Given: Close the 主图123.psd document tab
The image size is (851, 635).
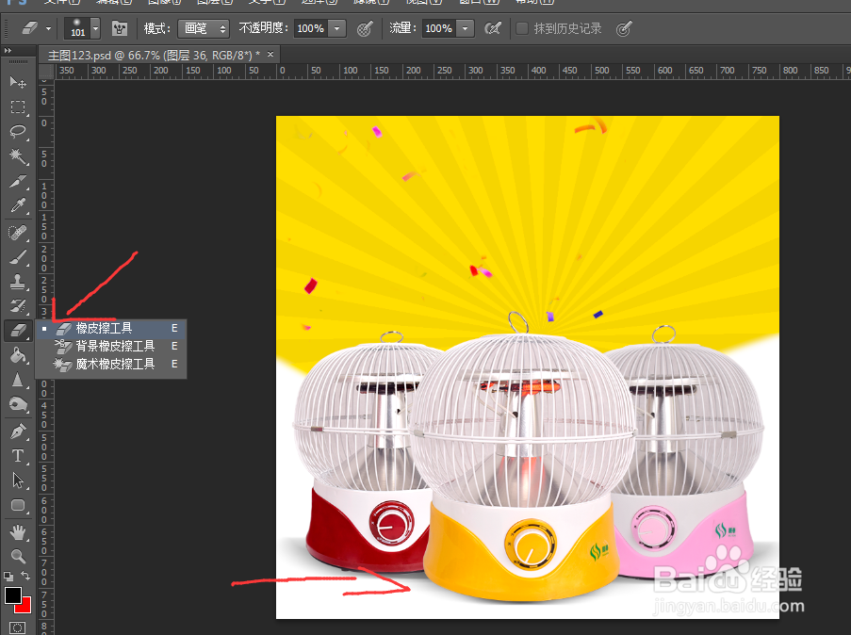Looking at the screenshot, I should pyautogui.click(x=270, y=55).
